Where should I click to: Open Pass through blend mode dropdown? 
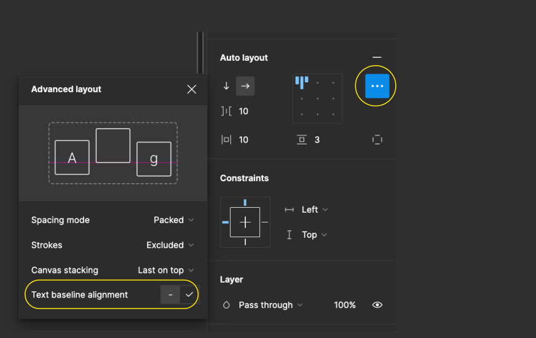coord(270,305)
